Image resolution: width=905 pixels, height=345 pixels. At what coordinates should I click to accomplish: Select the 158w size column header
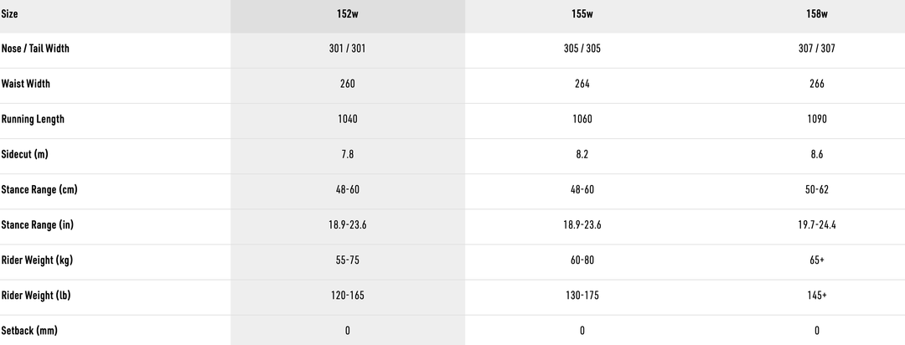click(817, 14)
